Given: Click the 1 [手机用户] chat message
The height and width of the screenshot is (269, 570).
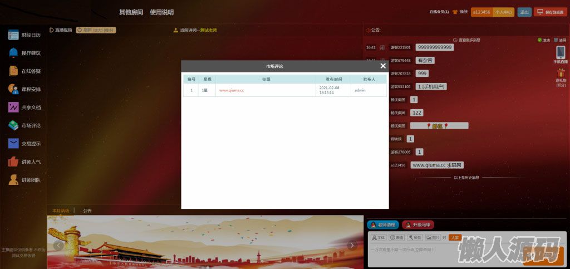Looking at the screenshot, I should pos(431,86).
